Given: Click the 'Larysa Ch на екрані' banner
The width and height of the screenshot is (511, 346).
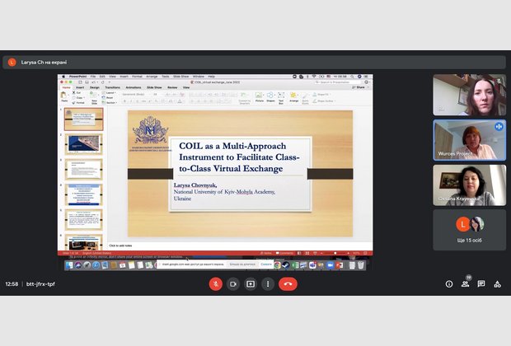Looking at the screenshot, I should pyautogui.click(x=254, y=63).
